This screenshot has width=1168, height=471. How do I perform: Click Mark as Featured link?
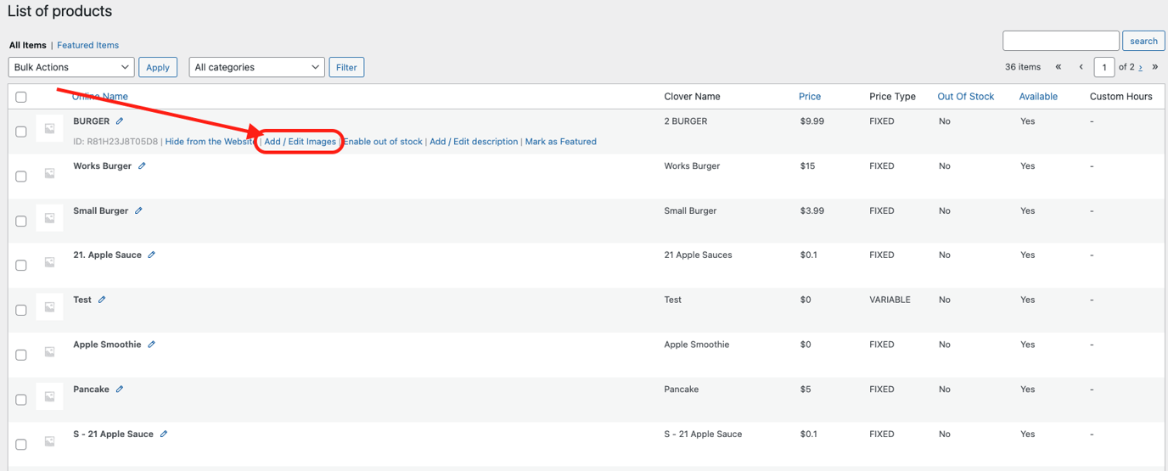(x=560, y=142)
